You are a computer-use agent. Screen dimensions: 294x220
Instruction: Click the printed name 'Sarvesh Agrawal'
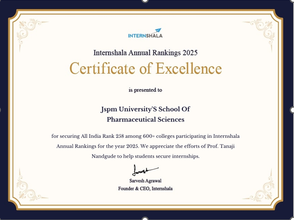145,181
